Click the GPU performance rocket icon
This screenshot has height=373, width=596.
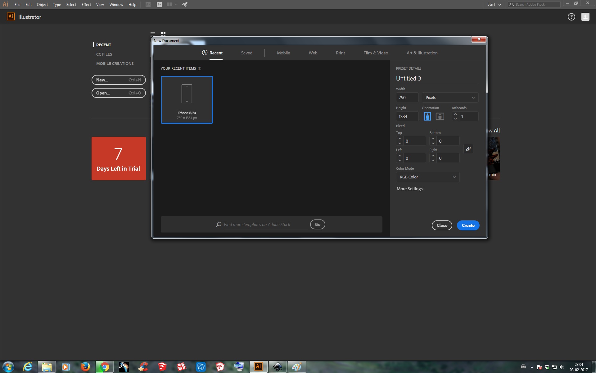(185, 4)
